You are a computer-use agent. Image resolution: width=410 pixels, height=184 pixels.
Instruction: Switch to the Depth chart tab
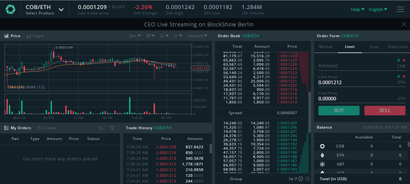click(x=35, y=36)
